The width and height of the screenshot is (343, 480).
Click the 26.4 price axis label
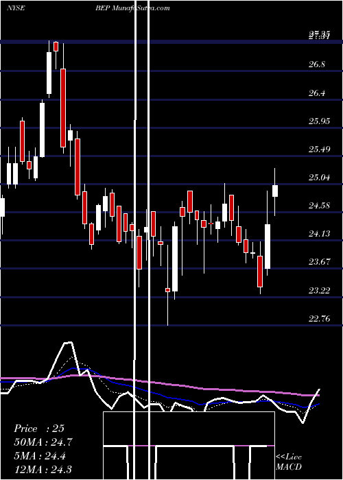(317, 93)
